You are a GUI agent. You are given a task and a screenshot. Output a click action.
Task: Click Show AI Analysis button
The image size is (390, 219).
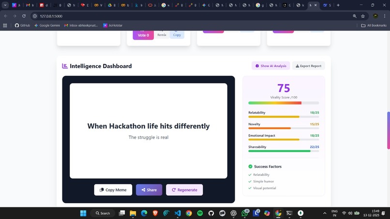click(271, 66)
